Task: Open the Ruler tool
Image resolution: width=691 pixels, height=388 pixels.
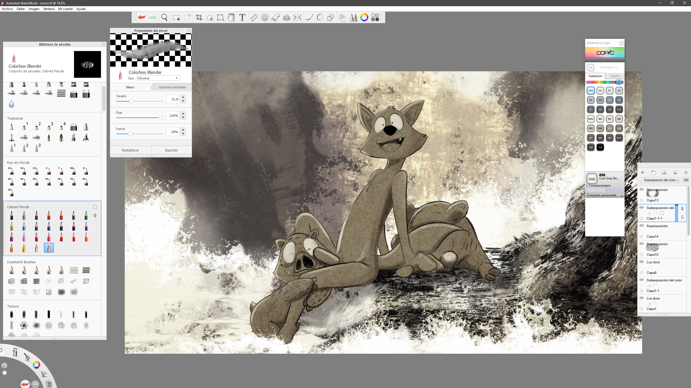Action: (254, 18)
